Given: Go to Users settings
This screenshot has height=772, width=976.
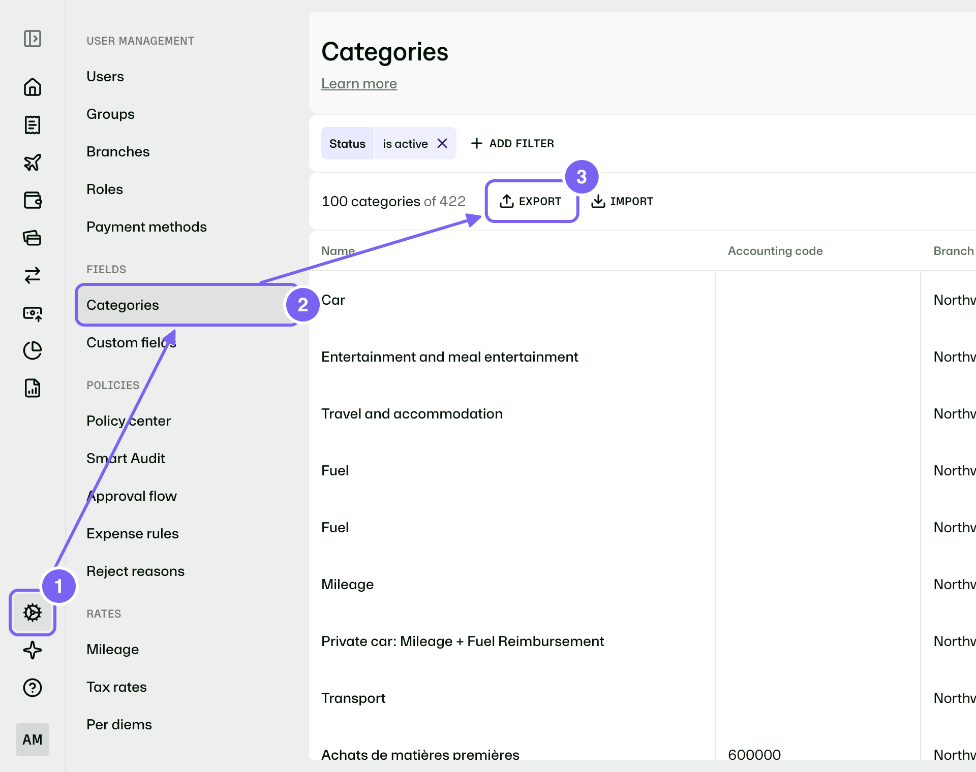Looking at the screenshot, I should tap(105, 76).
